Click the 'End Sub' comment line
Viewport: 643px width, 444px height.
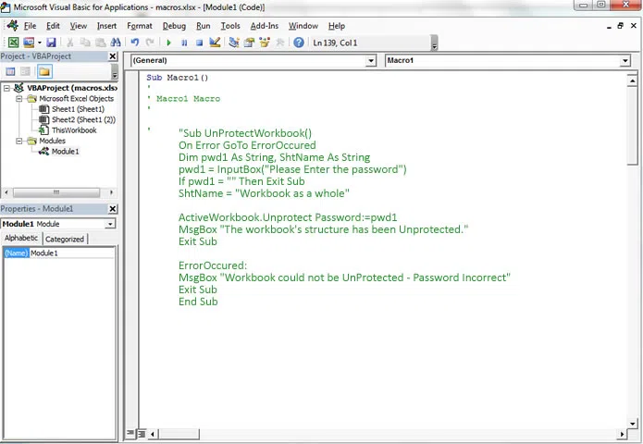click(x=198, y=302)
